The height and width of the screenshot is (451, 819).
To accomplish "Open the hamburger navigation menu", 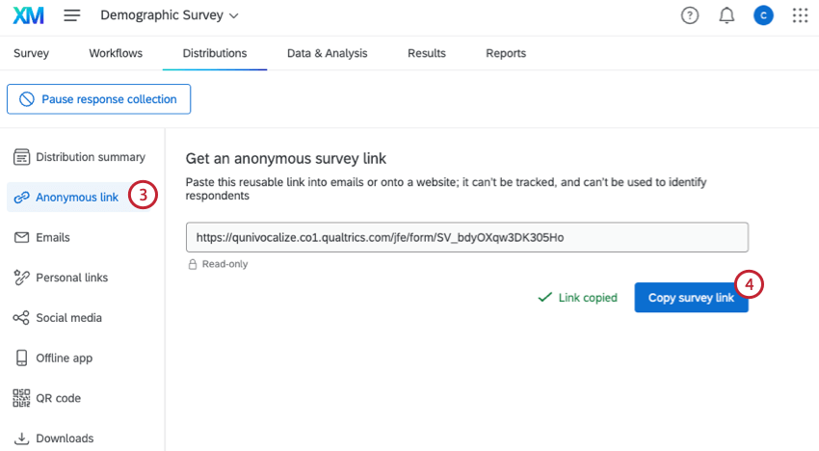I will pos(72,16).
